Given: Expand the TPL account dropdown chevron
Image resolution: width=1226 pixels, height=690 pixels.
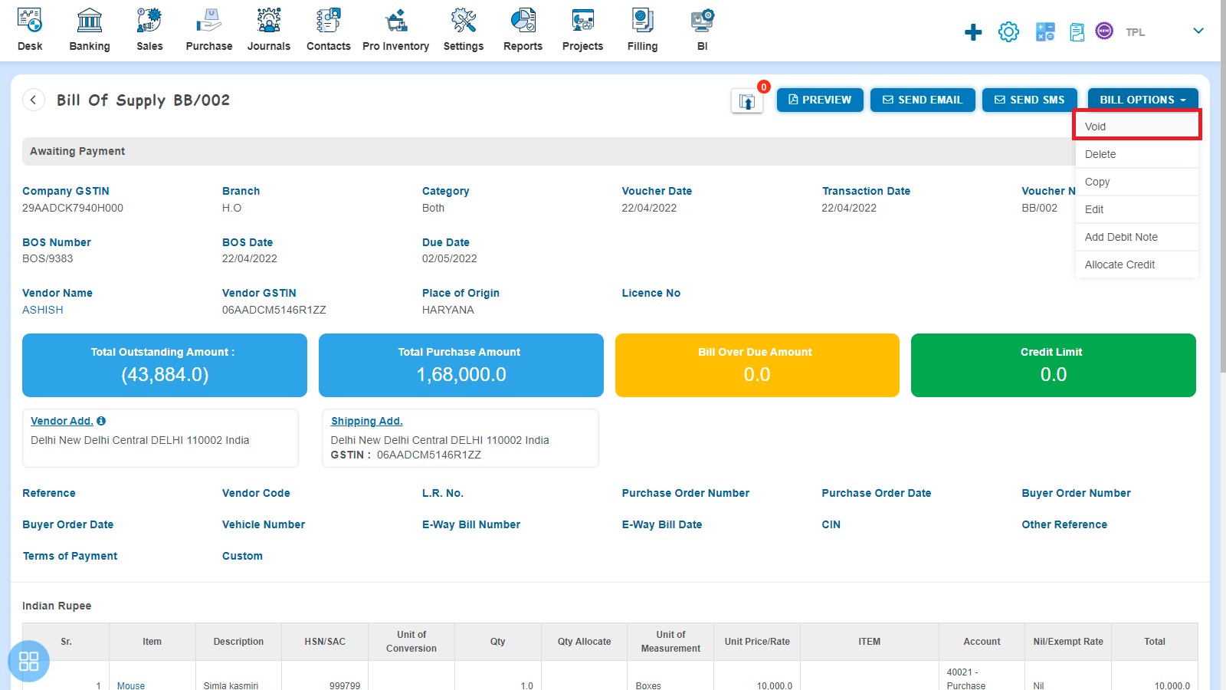Looking at the screenshot, I should pyautogui.click(x=1198, y=31).
